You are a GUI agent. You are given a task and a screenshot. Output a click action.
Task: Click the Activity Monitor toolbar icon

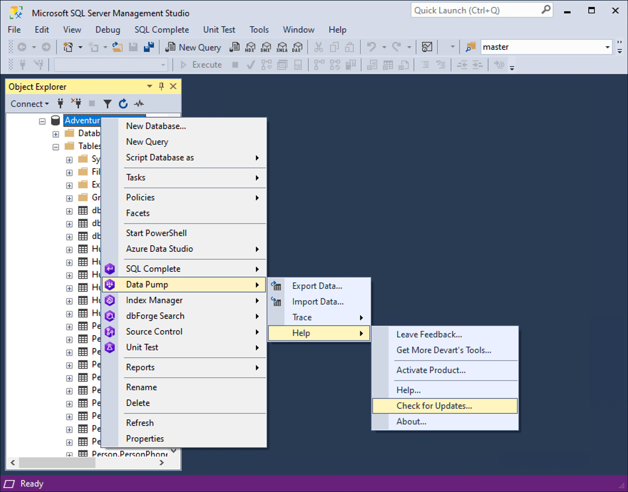click(x=427, y=47)
